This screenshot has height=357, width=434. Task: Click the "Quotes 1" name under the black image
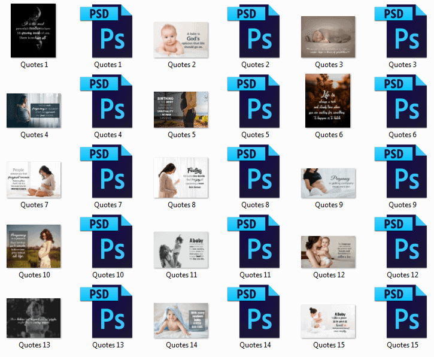click(x=34, y=65)
